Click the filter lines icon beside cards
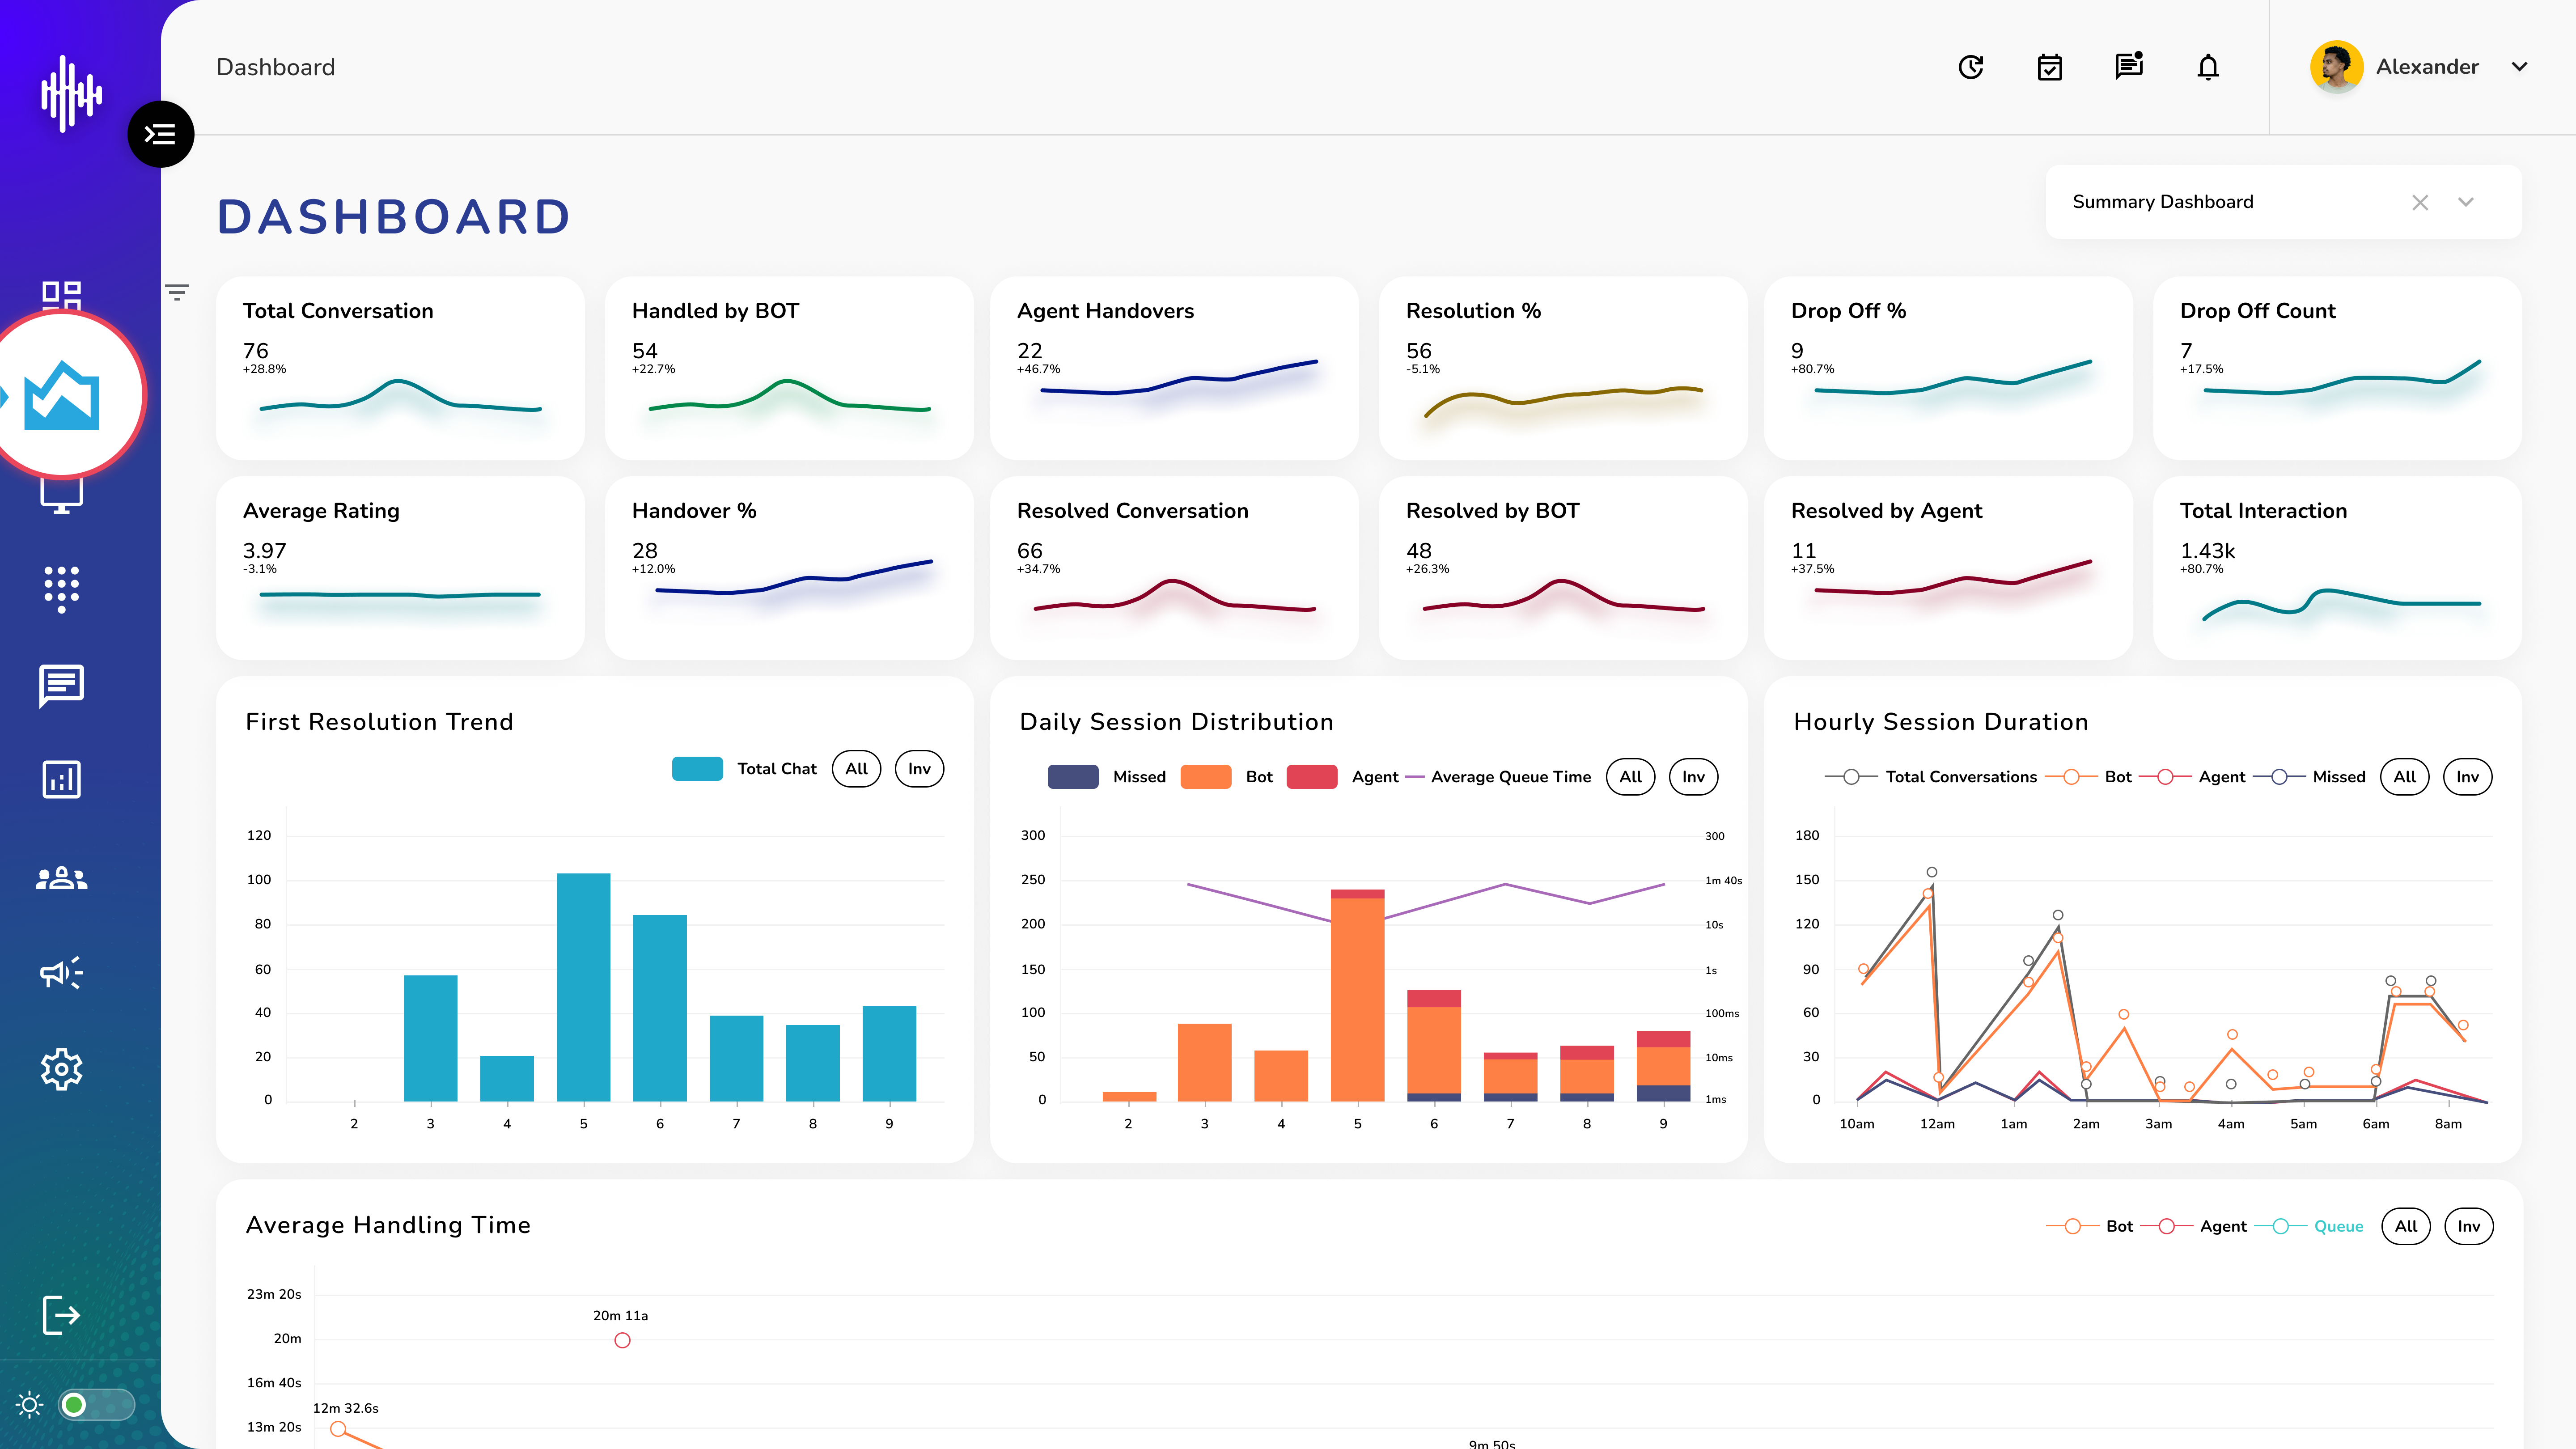The image size is (2576, 1449). 177,292
